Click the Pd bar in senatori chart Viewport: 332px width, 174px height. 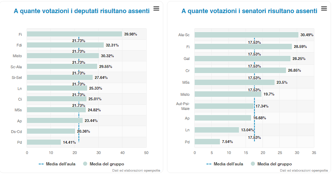coord(207,142)
